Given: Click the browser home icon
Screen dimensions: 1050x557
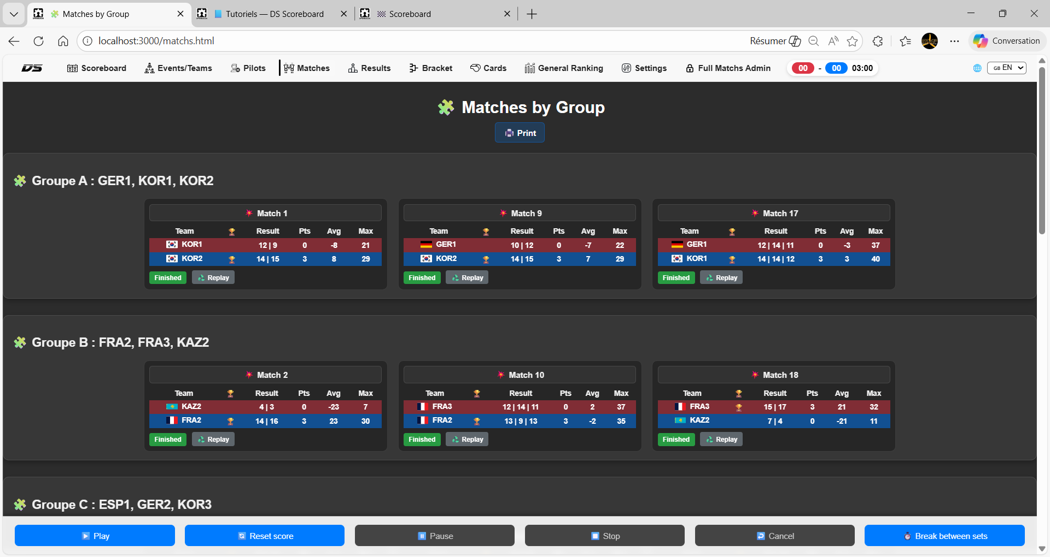Looking at the screenshot, I should (x=63, y=41).
